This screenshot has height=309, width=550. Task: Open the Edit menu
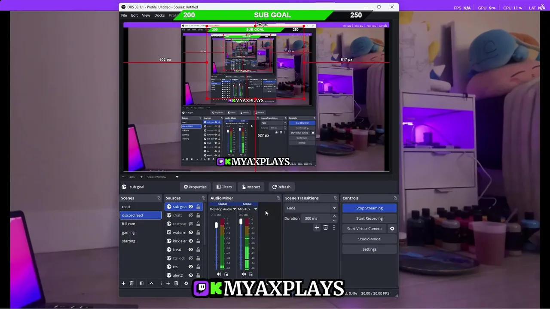tap(134, 15)
